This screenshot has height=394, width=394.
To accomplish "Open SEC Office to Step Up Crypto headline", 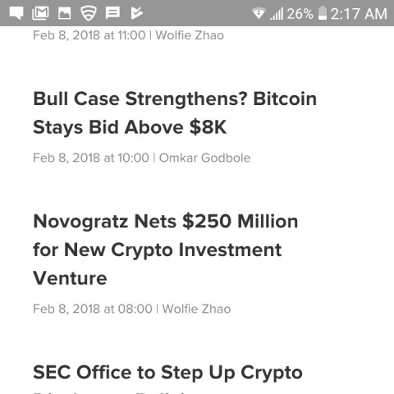I will click(x=167, y=373).
